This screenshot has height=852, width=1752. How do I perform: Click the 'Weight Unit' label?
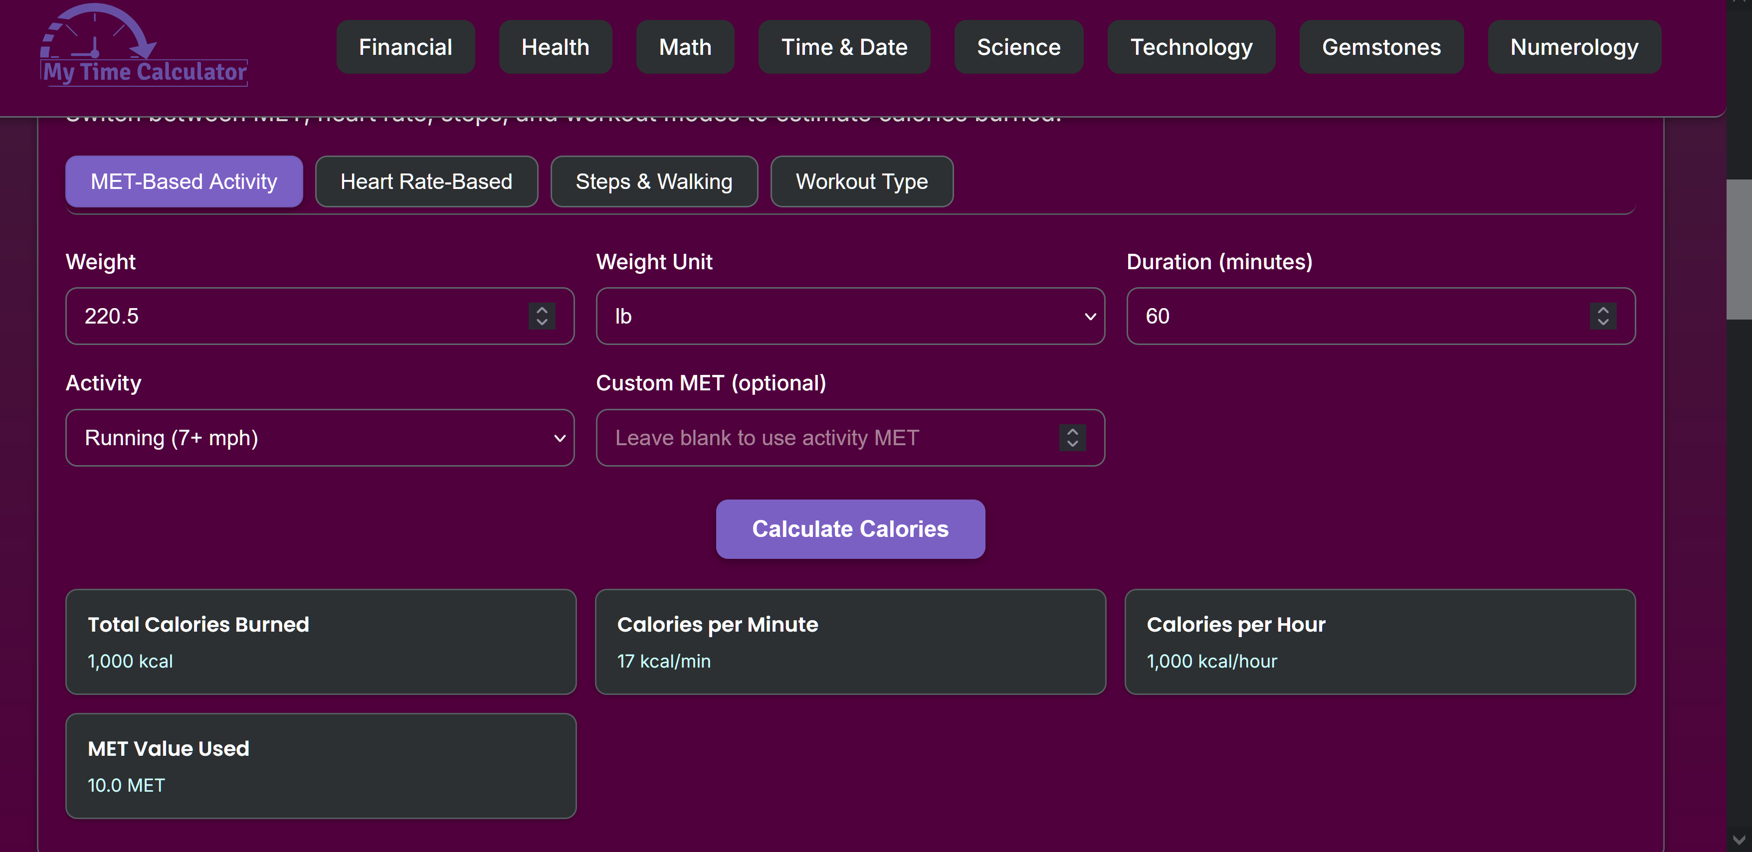[654, 262]
